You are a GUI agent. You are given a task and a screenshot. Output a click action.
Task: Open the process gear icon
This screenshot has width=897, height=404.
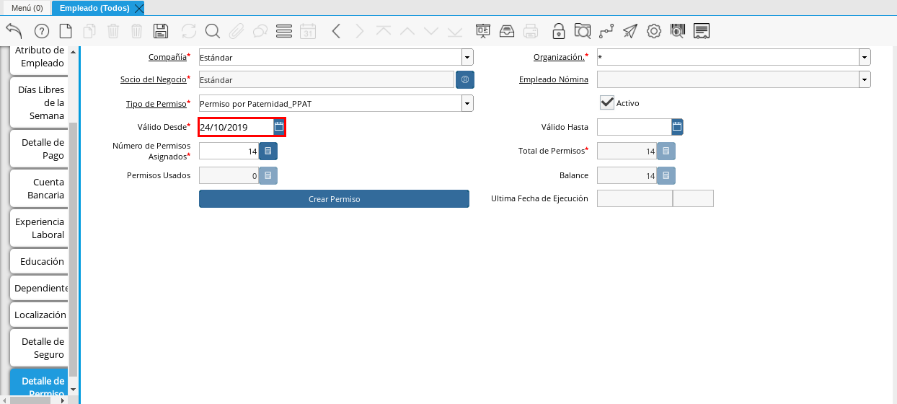click(x=654, y=31)
